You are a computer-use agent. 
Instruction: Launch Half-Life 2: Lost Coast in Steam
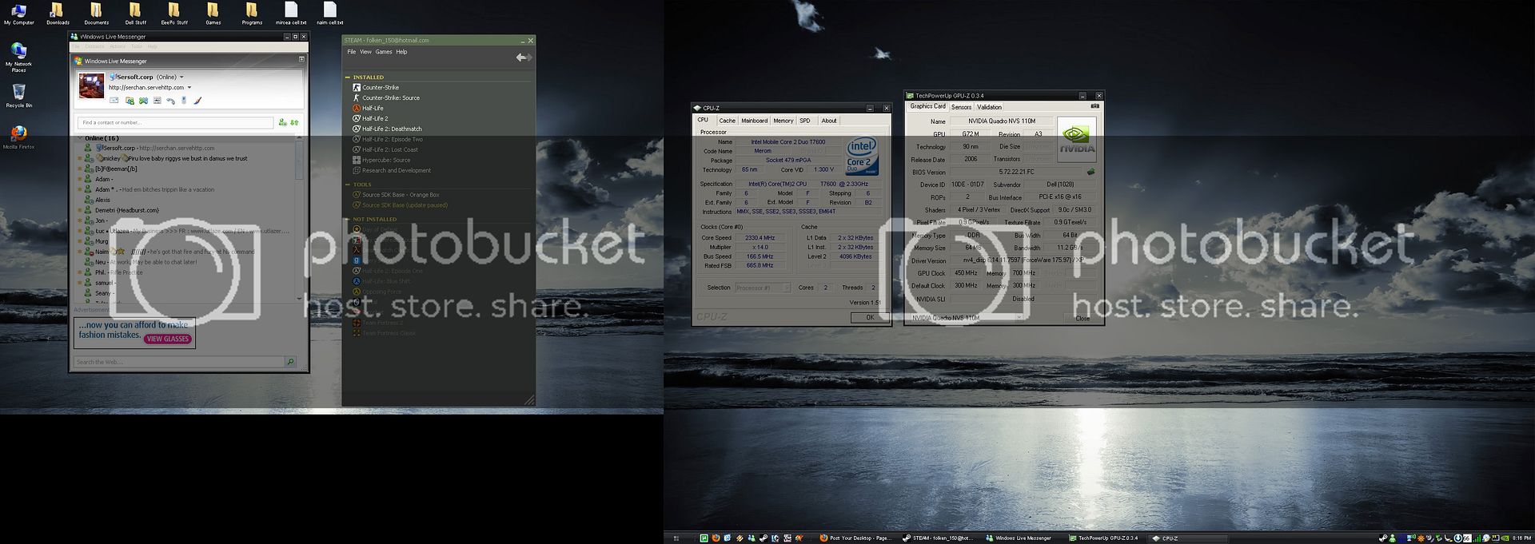tap(385, 149)
